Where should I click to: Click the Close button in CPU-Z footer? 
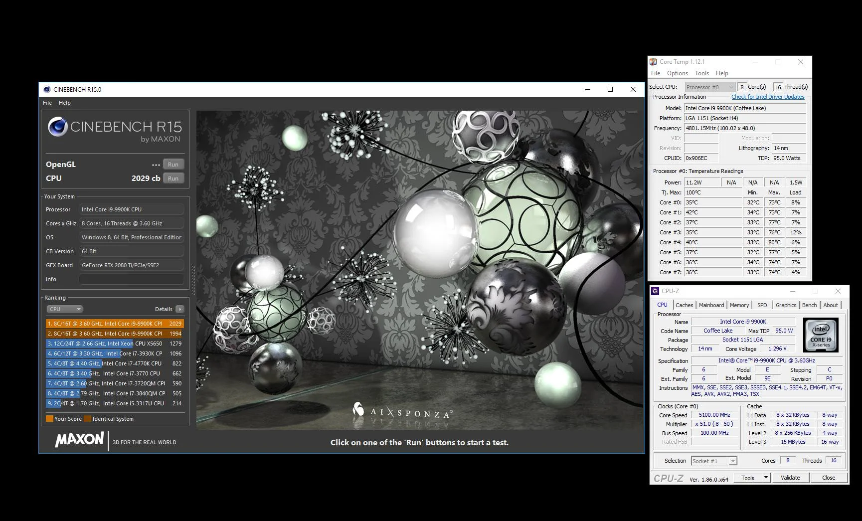(x=829, y=478)
